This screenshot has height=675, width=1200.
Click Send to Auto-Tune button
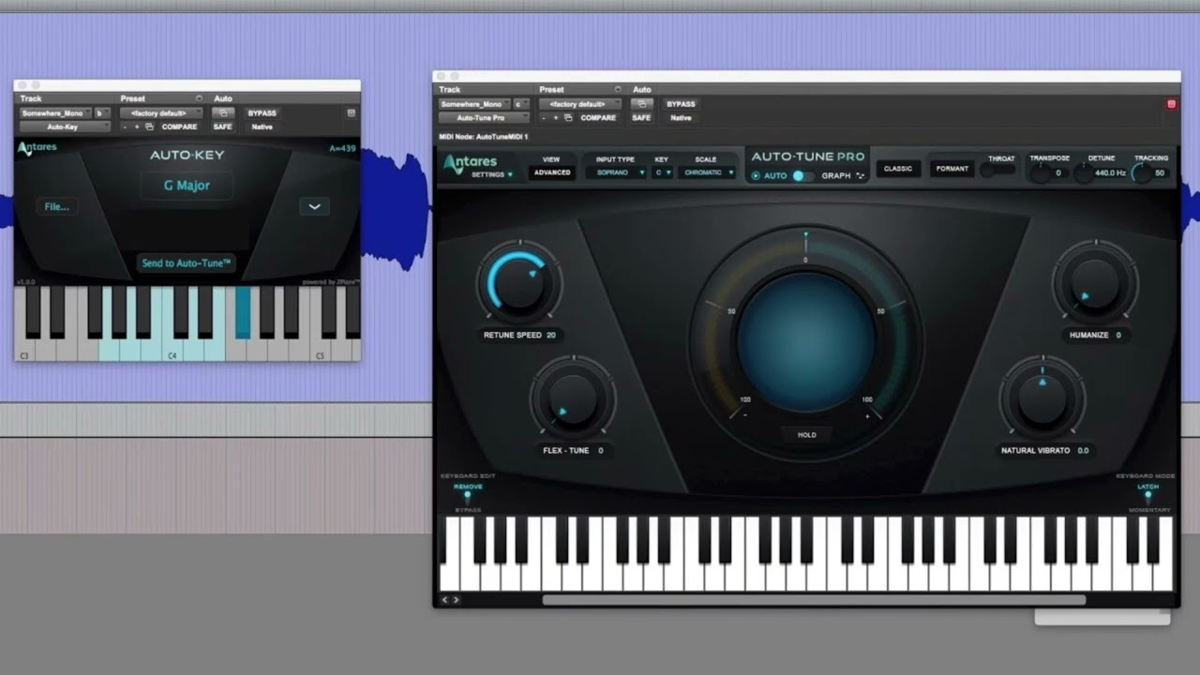187,263
